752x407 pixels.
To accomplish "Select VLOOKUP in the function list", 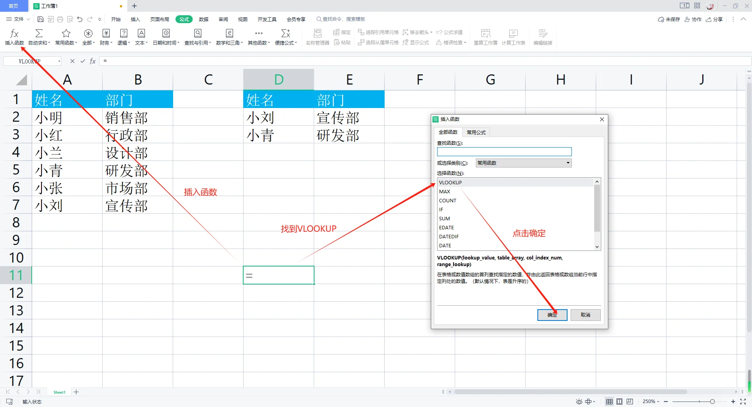I will tap(470, 182).
